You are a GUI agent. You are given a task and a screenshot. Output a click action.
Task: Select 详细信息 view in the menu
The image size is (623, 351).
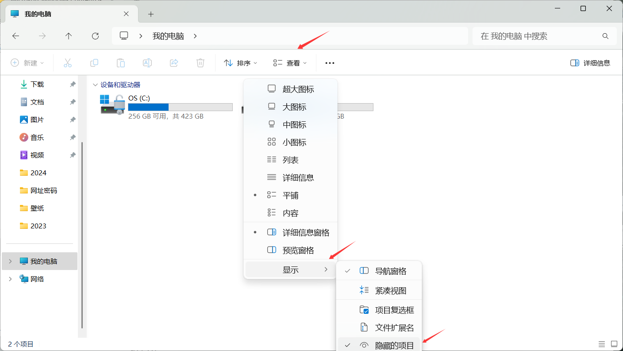[298, 177]
